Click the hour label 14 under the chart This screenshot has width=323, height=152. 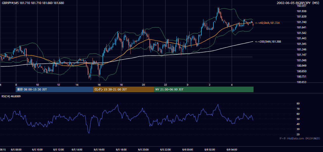[x=77, y=85]
